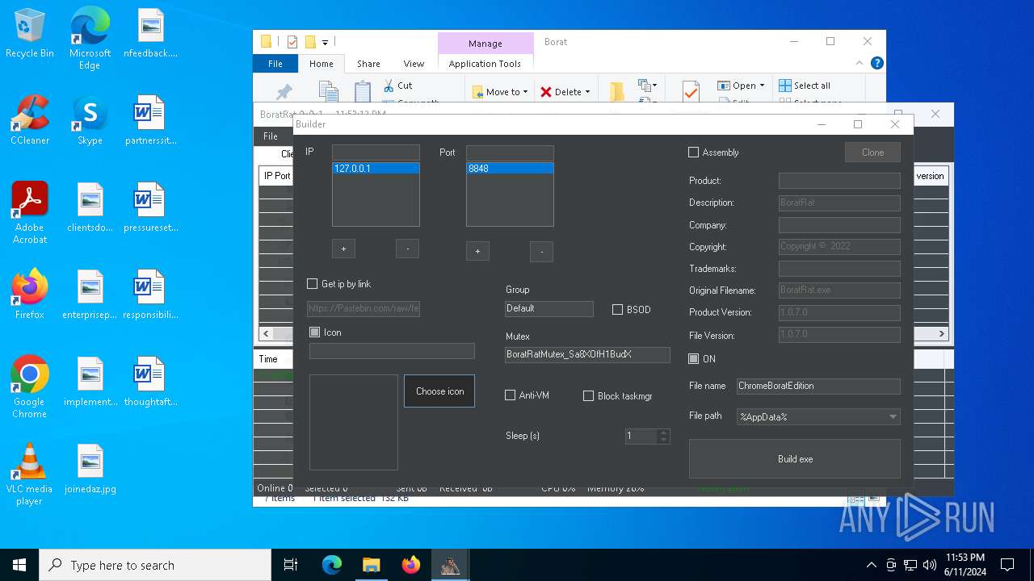
Task: Open CCleaner desktop shortcut
Action: [30, 120]
